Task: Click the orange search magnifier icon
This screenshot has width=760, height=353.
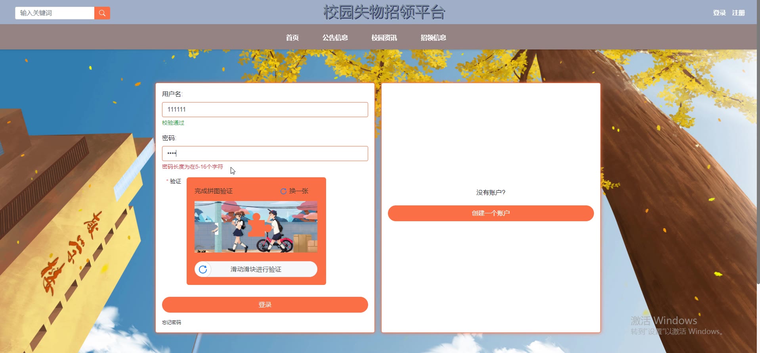Action: [102, 13]
